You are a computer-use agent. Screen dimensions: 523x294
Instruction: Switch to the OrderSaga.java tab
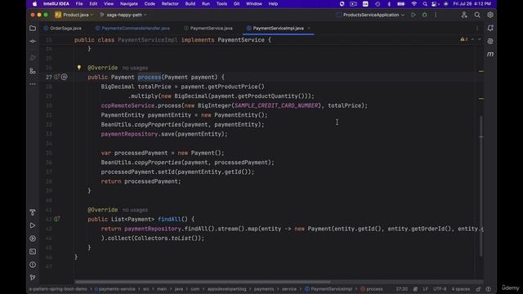pos(62,29)
